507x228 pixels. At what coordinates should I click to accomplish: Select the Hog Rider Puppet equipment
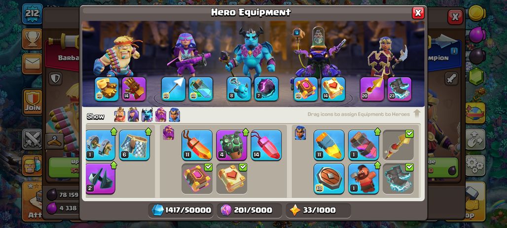tap(363, 179)
